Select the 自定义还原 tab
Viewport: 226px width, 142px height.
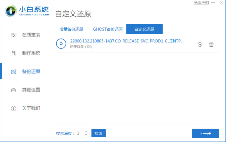pos(144,29)
